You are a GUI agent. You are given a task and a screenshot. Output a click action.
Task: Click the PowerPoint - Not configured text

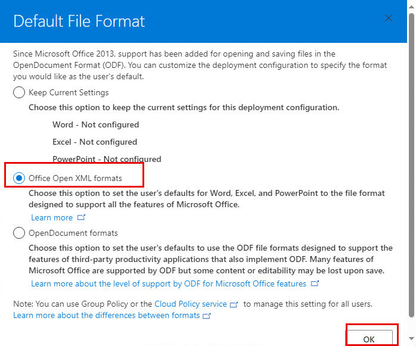[x=107, y=159]
